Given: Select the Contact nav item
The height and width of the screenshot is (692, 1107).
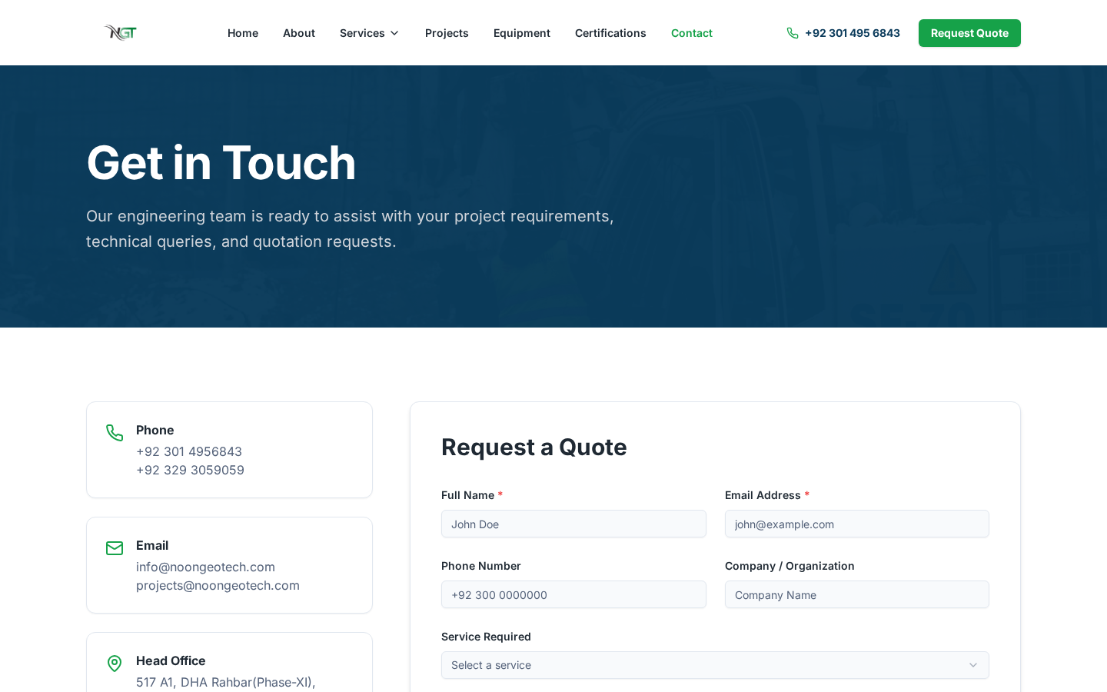Looking at the screenshot, I should point(692,33).
